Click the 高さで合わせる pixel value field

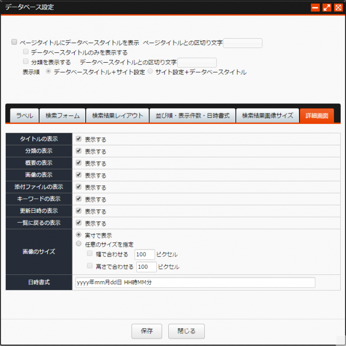(146, 267)
